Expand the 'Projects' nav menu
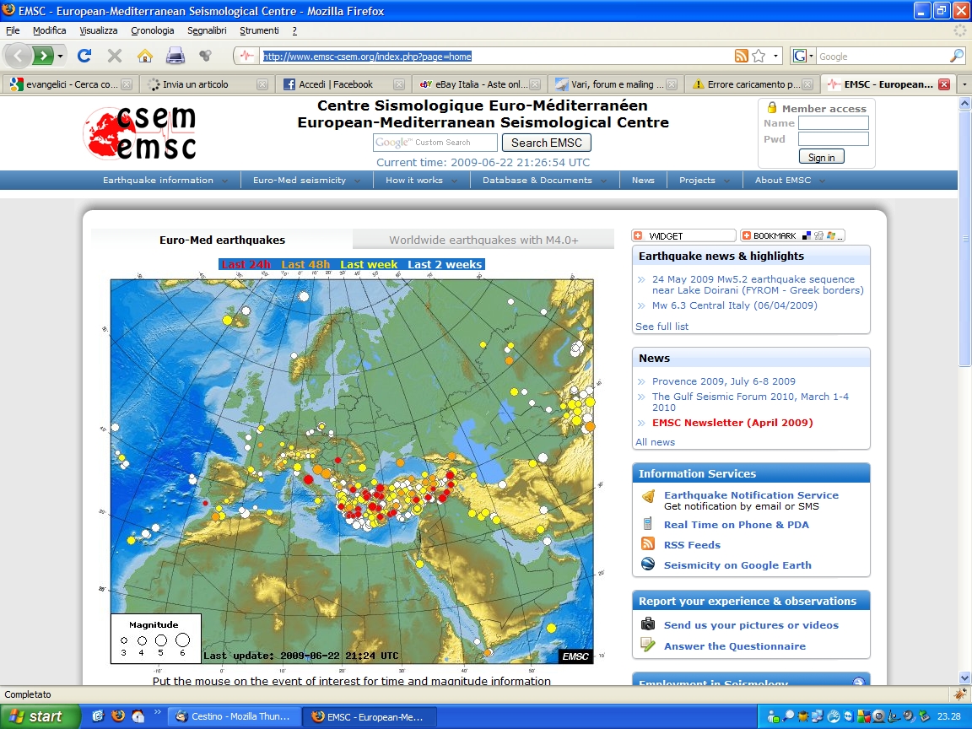Screen dimensions: 972x729 pyautogui.click(x=705, y=181)
